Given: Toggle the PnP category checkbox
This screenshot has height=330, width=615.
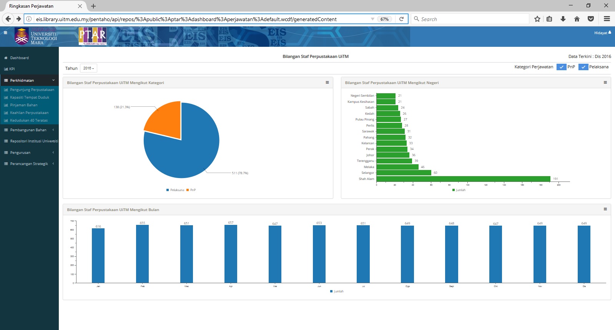Looking at the screenshot, I should click(x=561, y=67).
